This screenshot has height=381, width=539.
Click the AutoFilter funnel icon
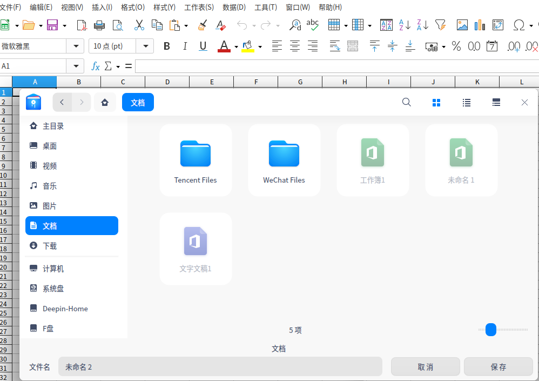[x=441, y=25]
